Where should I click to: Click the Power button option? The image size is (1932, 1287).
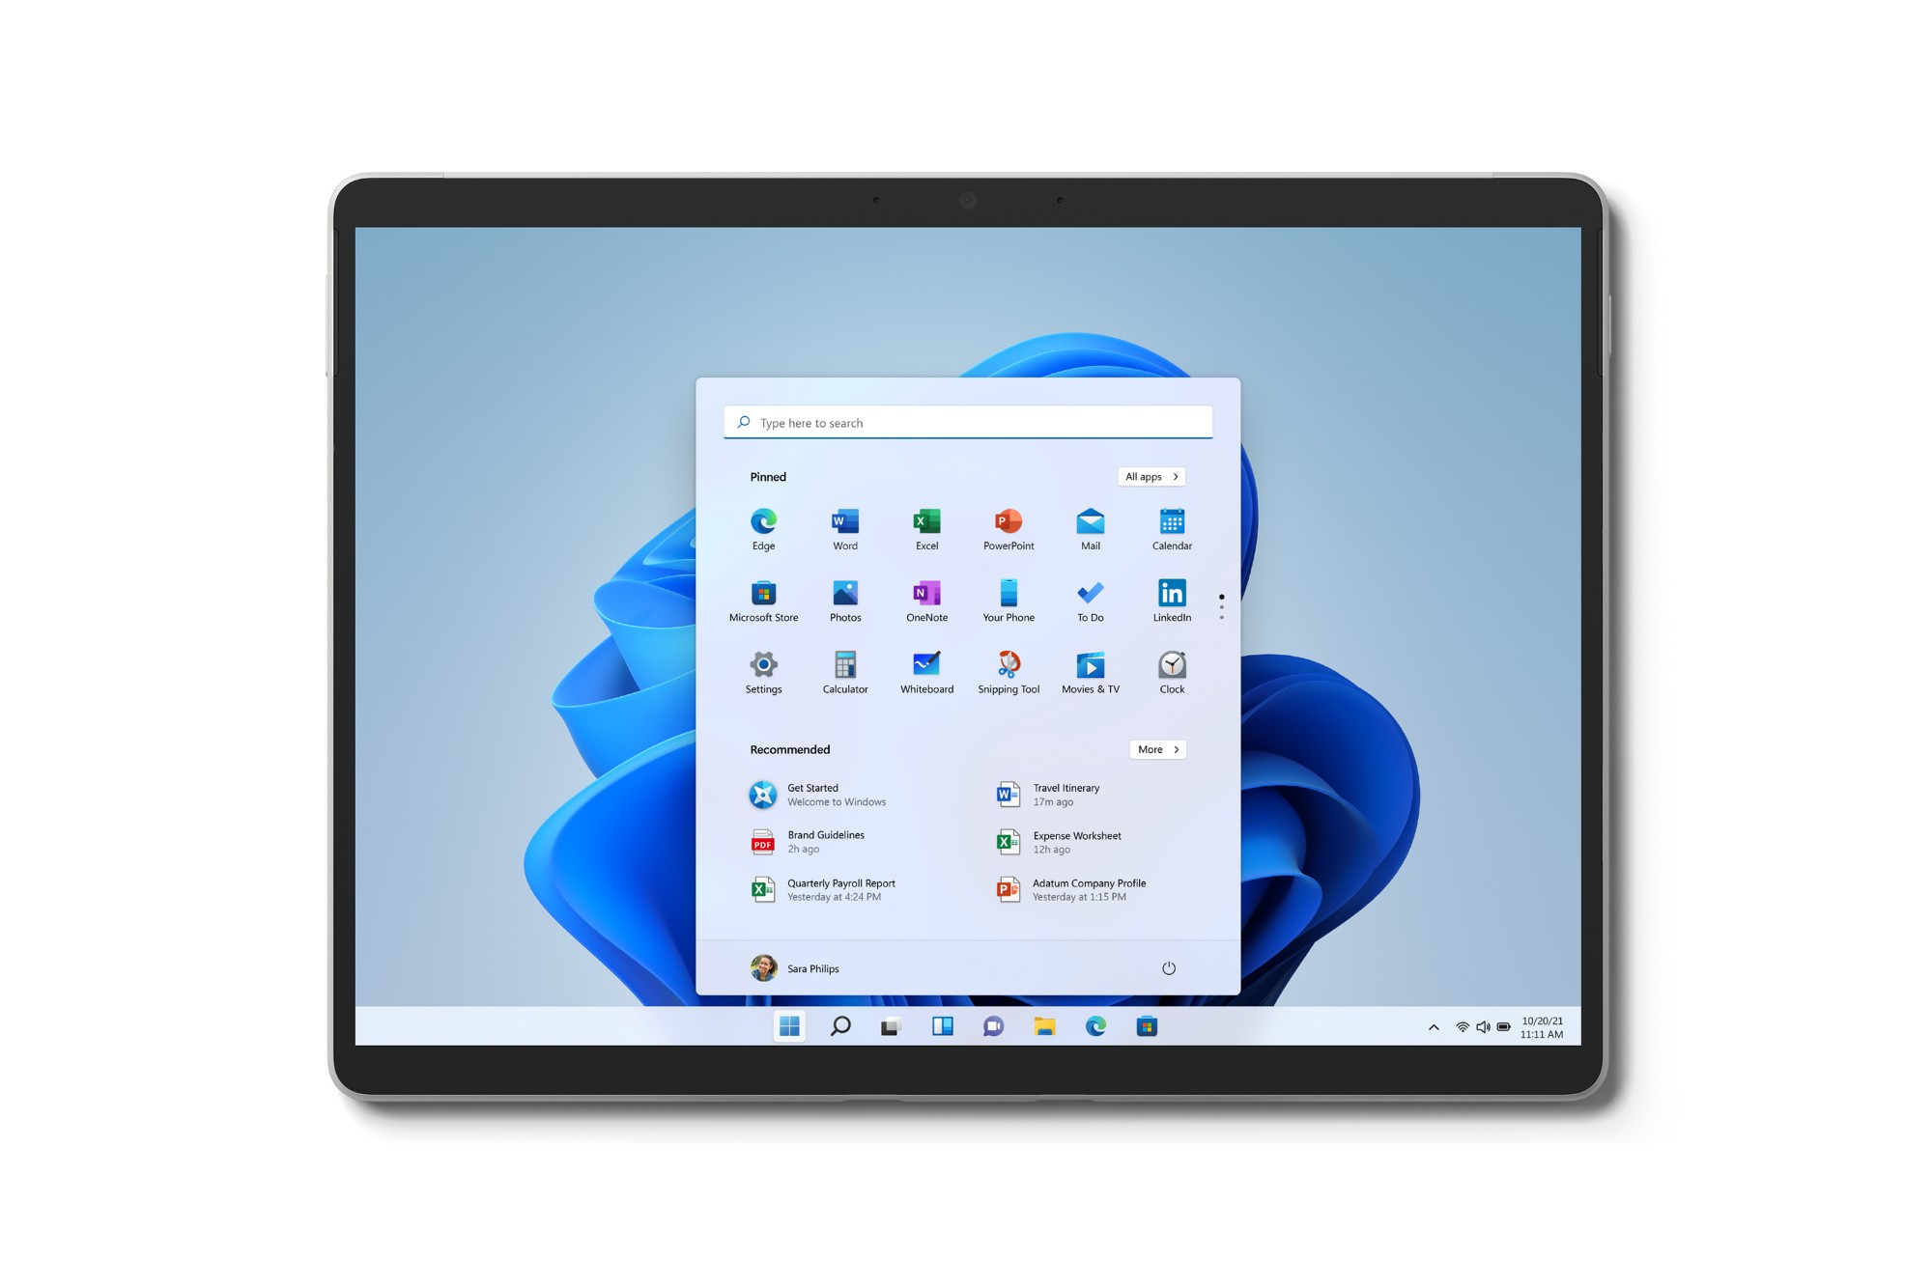[x=1168, y=968]
